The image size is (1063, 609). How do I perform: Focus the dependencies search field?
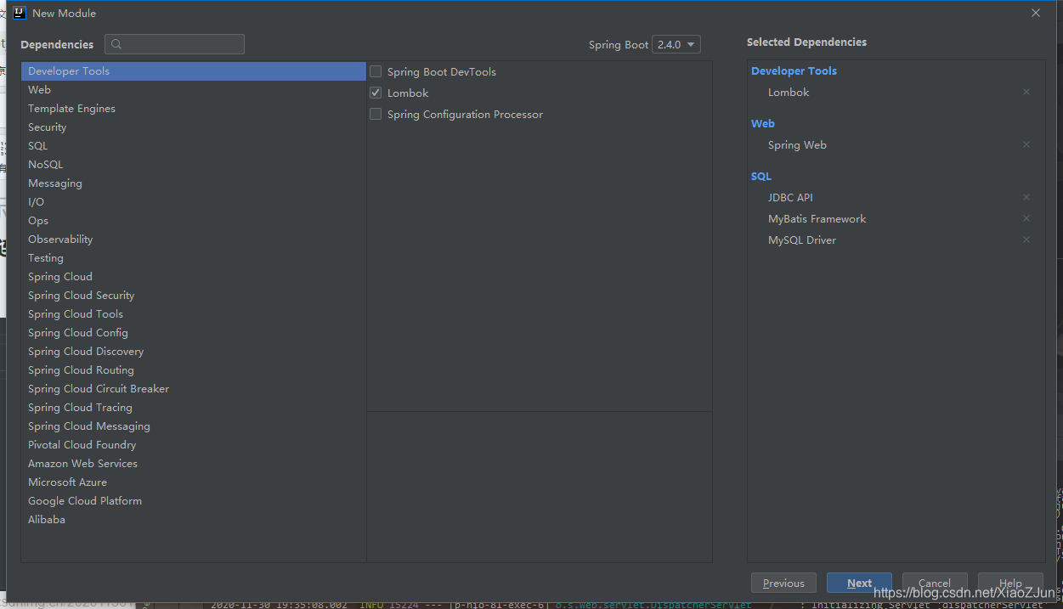[x=174, y=44]
